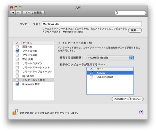Select Bluetooth 共有 row label
This screenshot has height=131, width=156.
(31, 84)
